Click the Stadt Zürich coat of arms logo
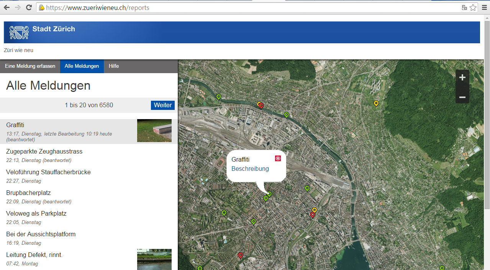The height and width of the screenshot is (270, 490). point(19,32)
